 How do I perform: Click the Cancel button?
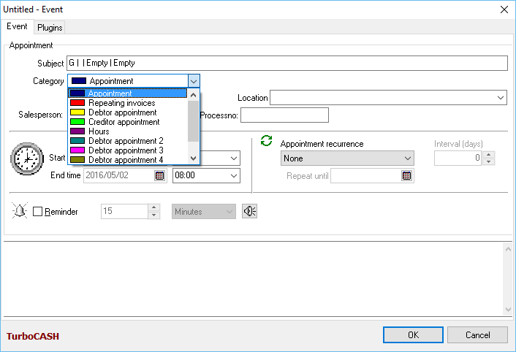(x=477, y=334)
